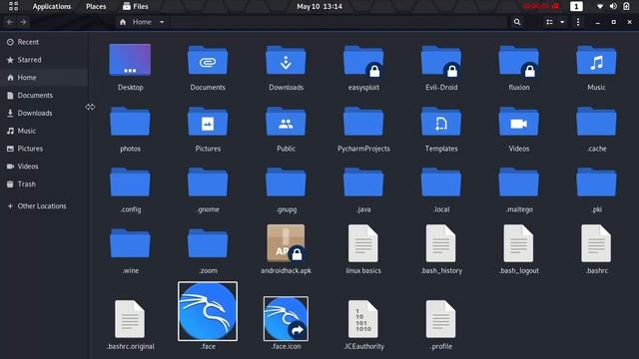This screenshot has height=359, width=639.
Task: Open the .zoom folder
Action: (x=208, y=243)
